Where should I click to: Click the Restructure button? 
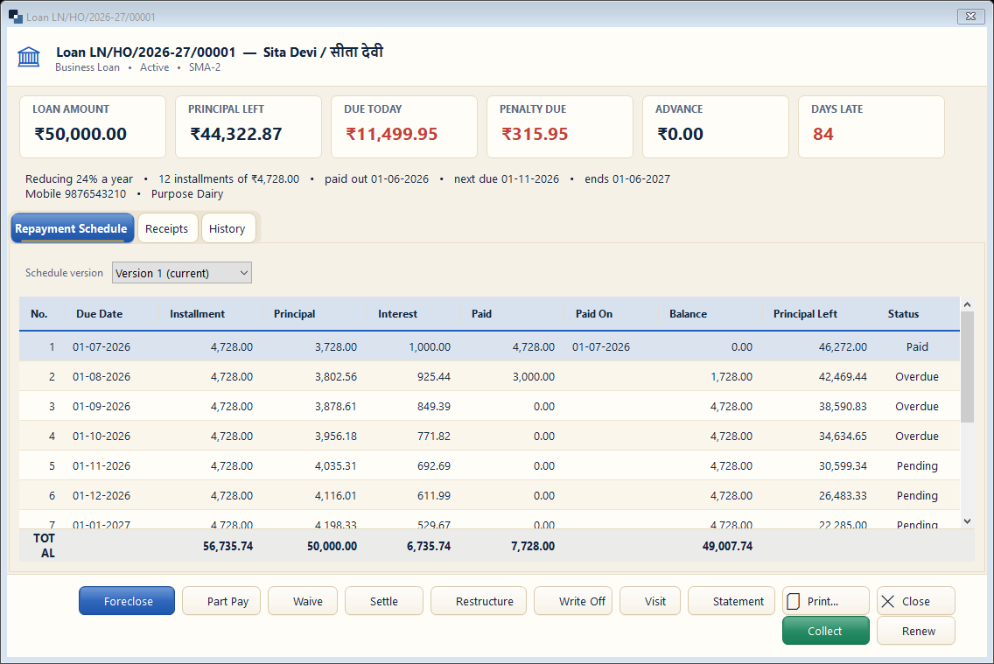point(479,601)
